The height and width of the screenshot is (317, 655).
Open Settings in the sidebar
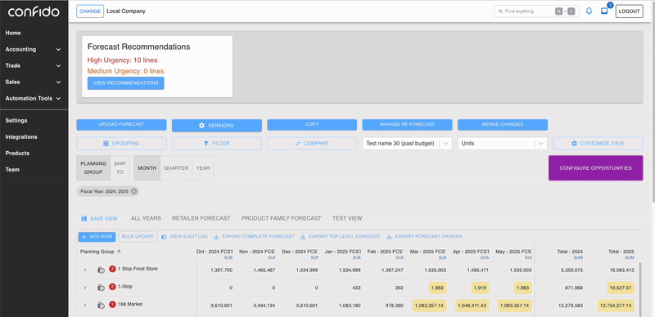(16, 120)
